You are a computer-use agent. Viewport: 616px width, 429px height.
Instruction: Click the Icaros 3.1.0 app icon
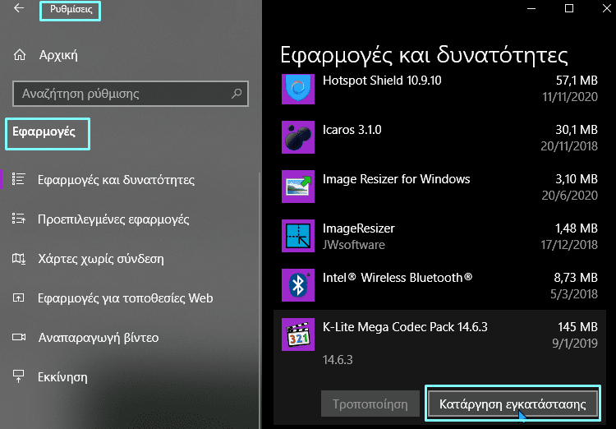pos(298,137)
